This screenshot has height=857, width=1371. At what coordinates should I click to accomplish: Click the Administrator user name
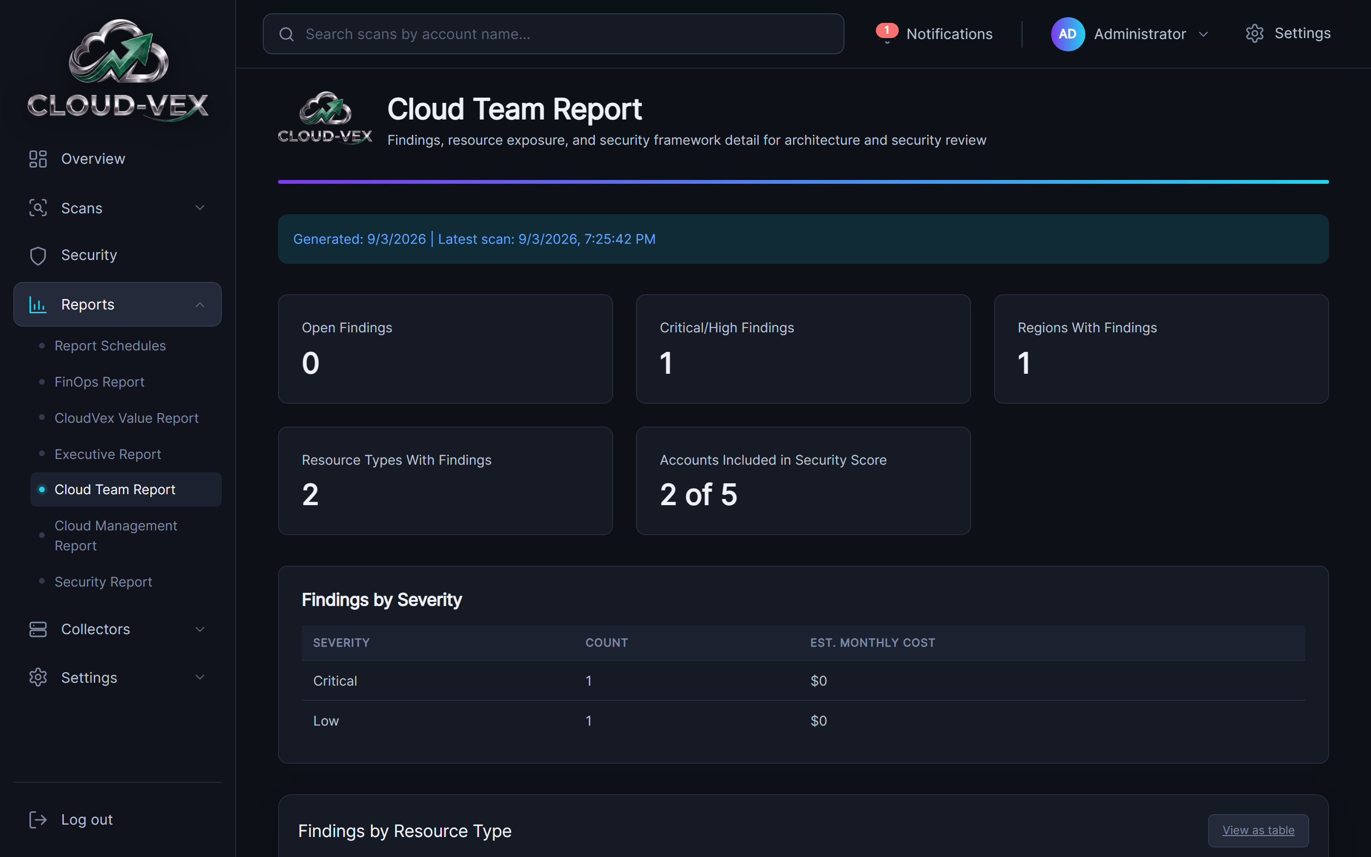click(x=1140, y=34)
